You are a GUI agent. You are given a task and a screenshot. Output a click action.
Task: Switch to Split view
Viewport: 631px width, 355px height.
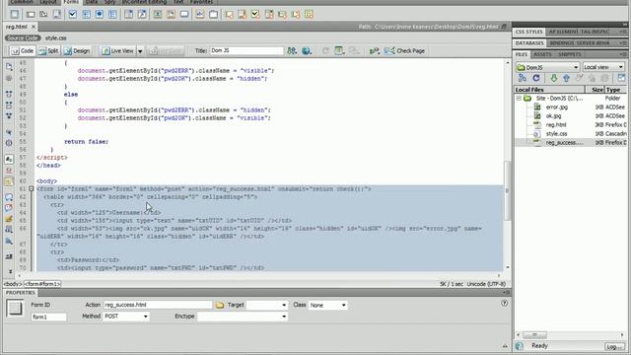pos(48,50)
